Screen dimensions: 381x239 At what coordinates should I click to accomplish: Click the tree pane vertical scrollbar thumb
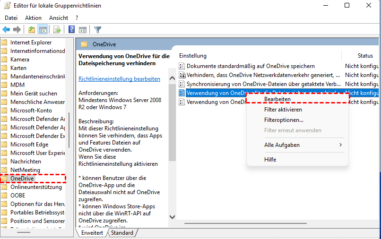tap(69, 130)
